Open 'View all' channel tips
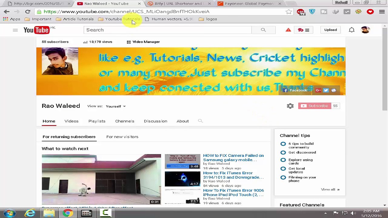 click(330, 190)
